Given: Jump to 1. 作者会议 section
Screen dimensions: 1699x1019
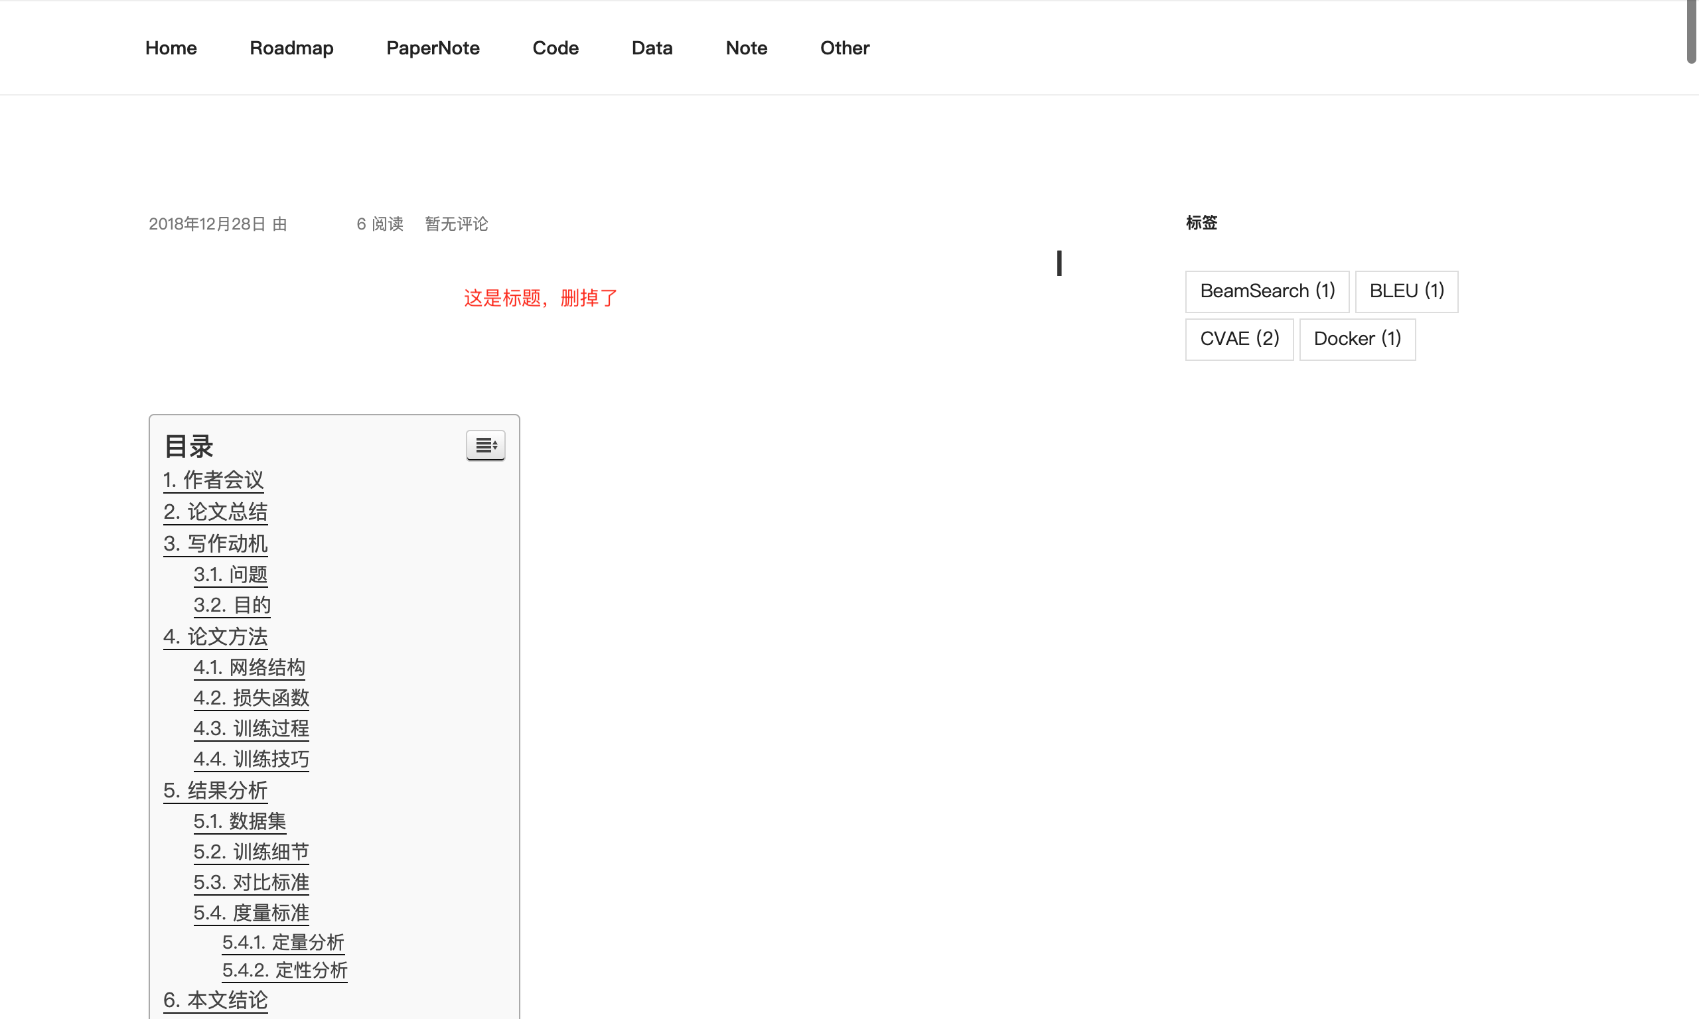Looking at the screenshot, I should point(214,480).
